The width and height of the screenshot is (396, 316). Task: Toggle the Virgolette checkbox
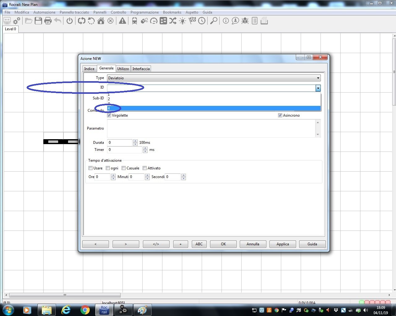(109, 115)
